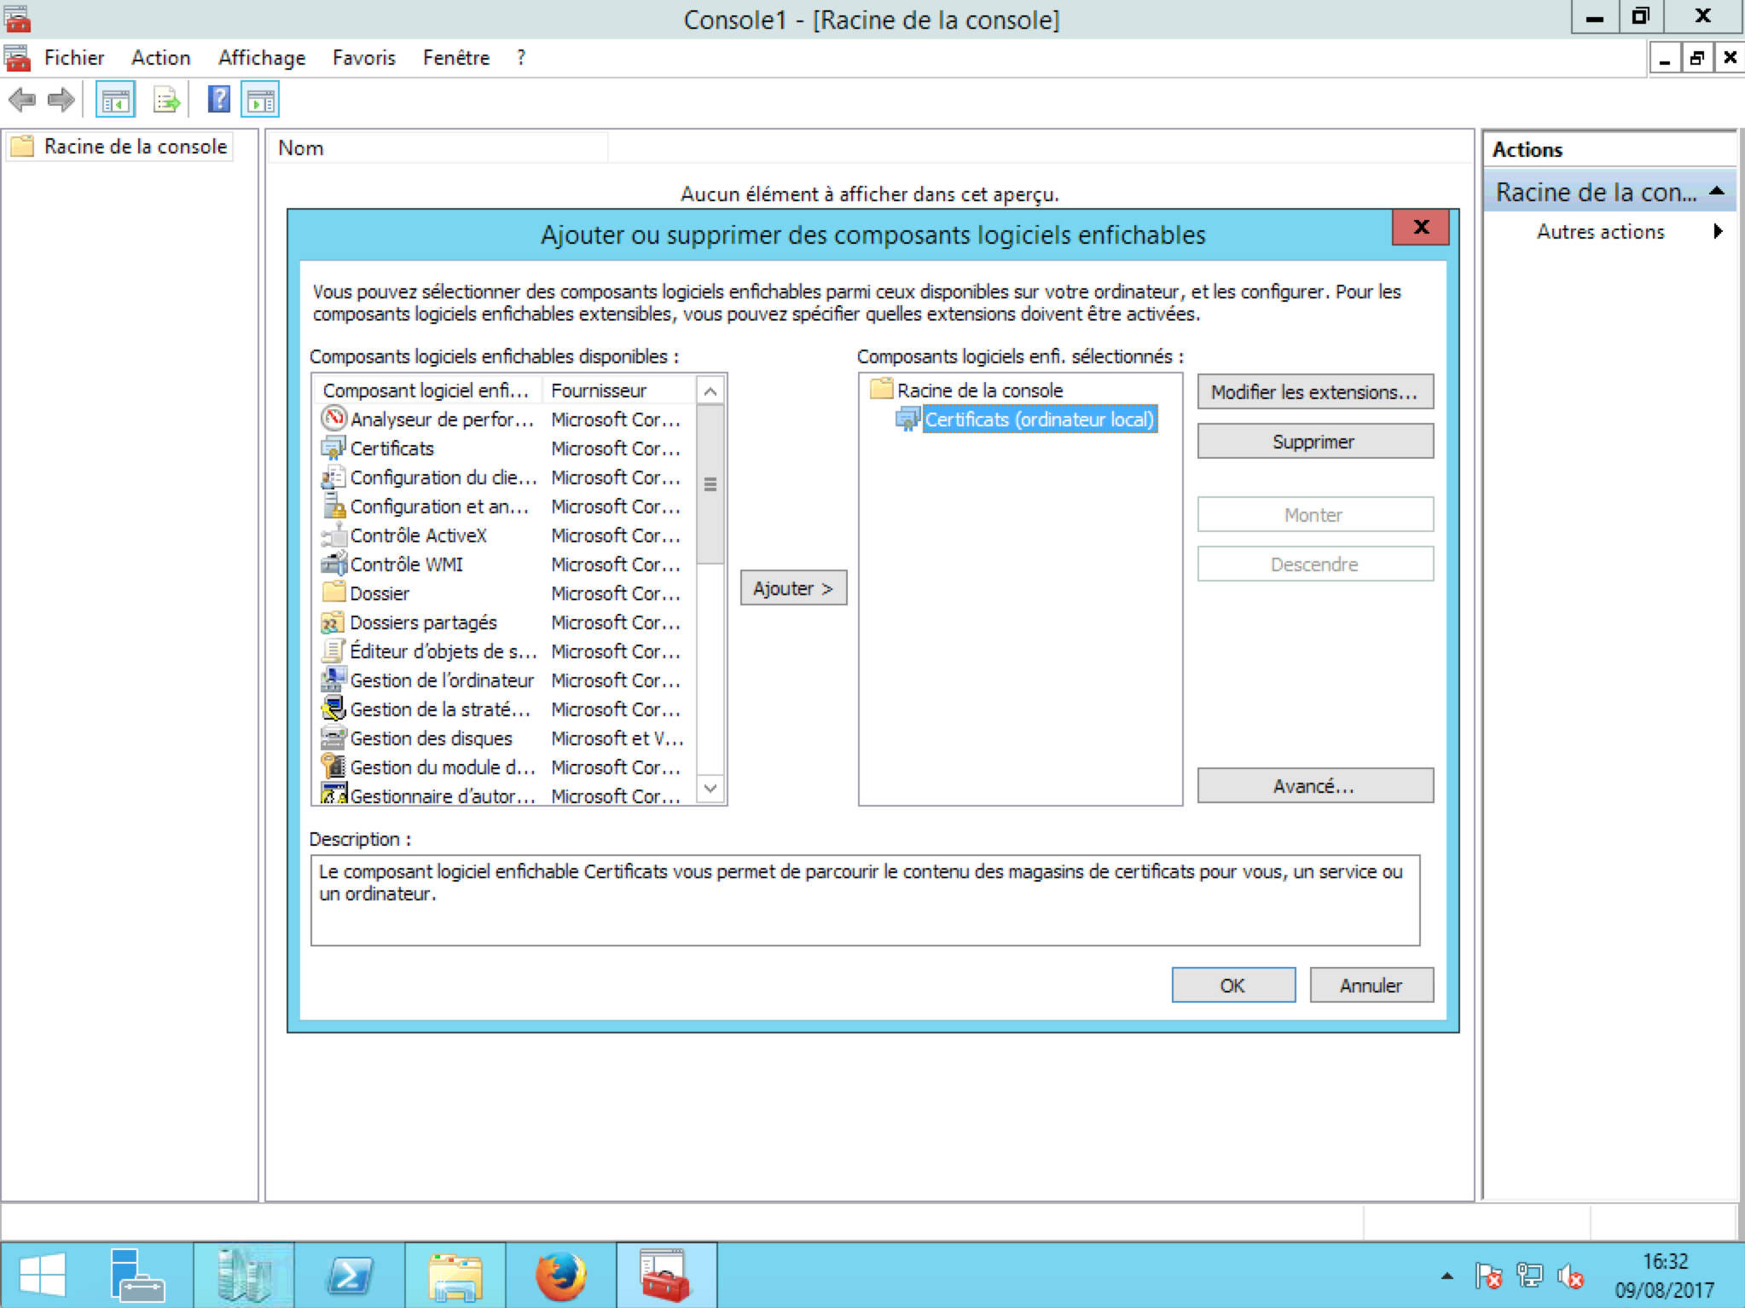Open Help with the question mark icon

[x=219, y=101]
